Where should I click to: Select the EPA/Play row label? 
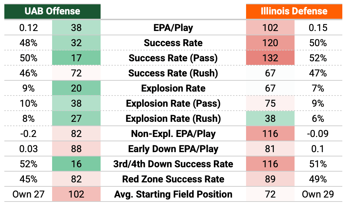tap(173, 28)
